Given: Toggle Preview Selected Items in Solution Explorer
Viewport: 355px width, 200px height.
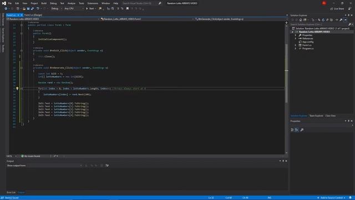Looking at the screenshot, I should click(345, 20).
